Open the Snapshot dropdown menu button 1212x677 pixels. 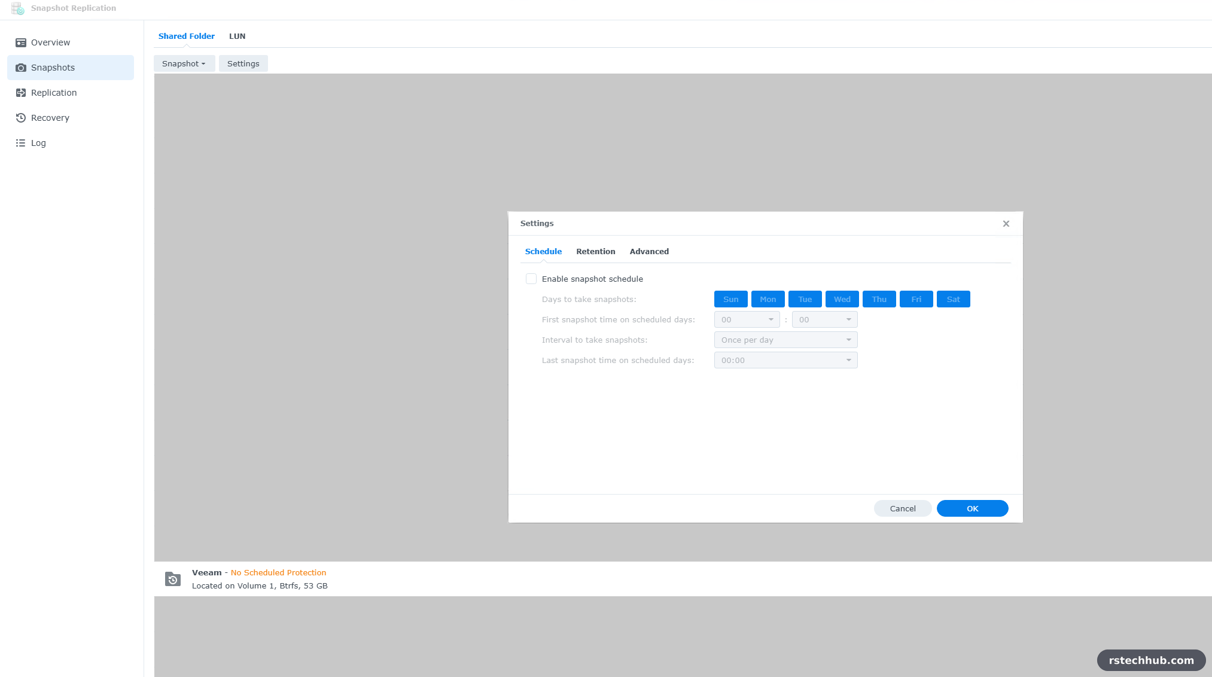[x=184, y=63]
